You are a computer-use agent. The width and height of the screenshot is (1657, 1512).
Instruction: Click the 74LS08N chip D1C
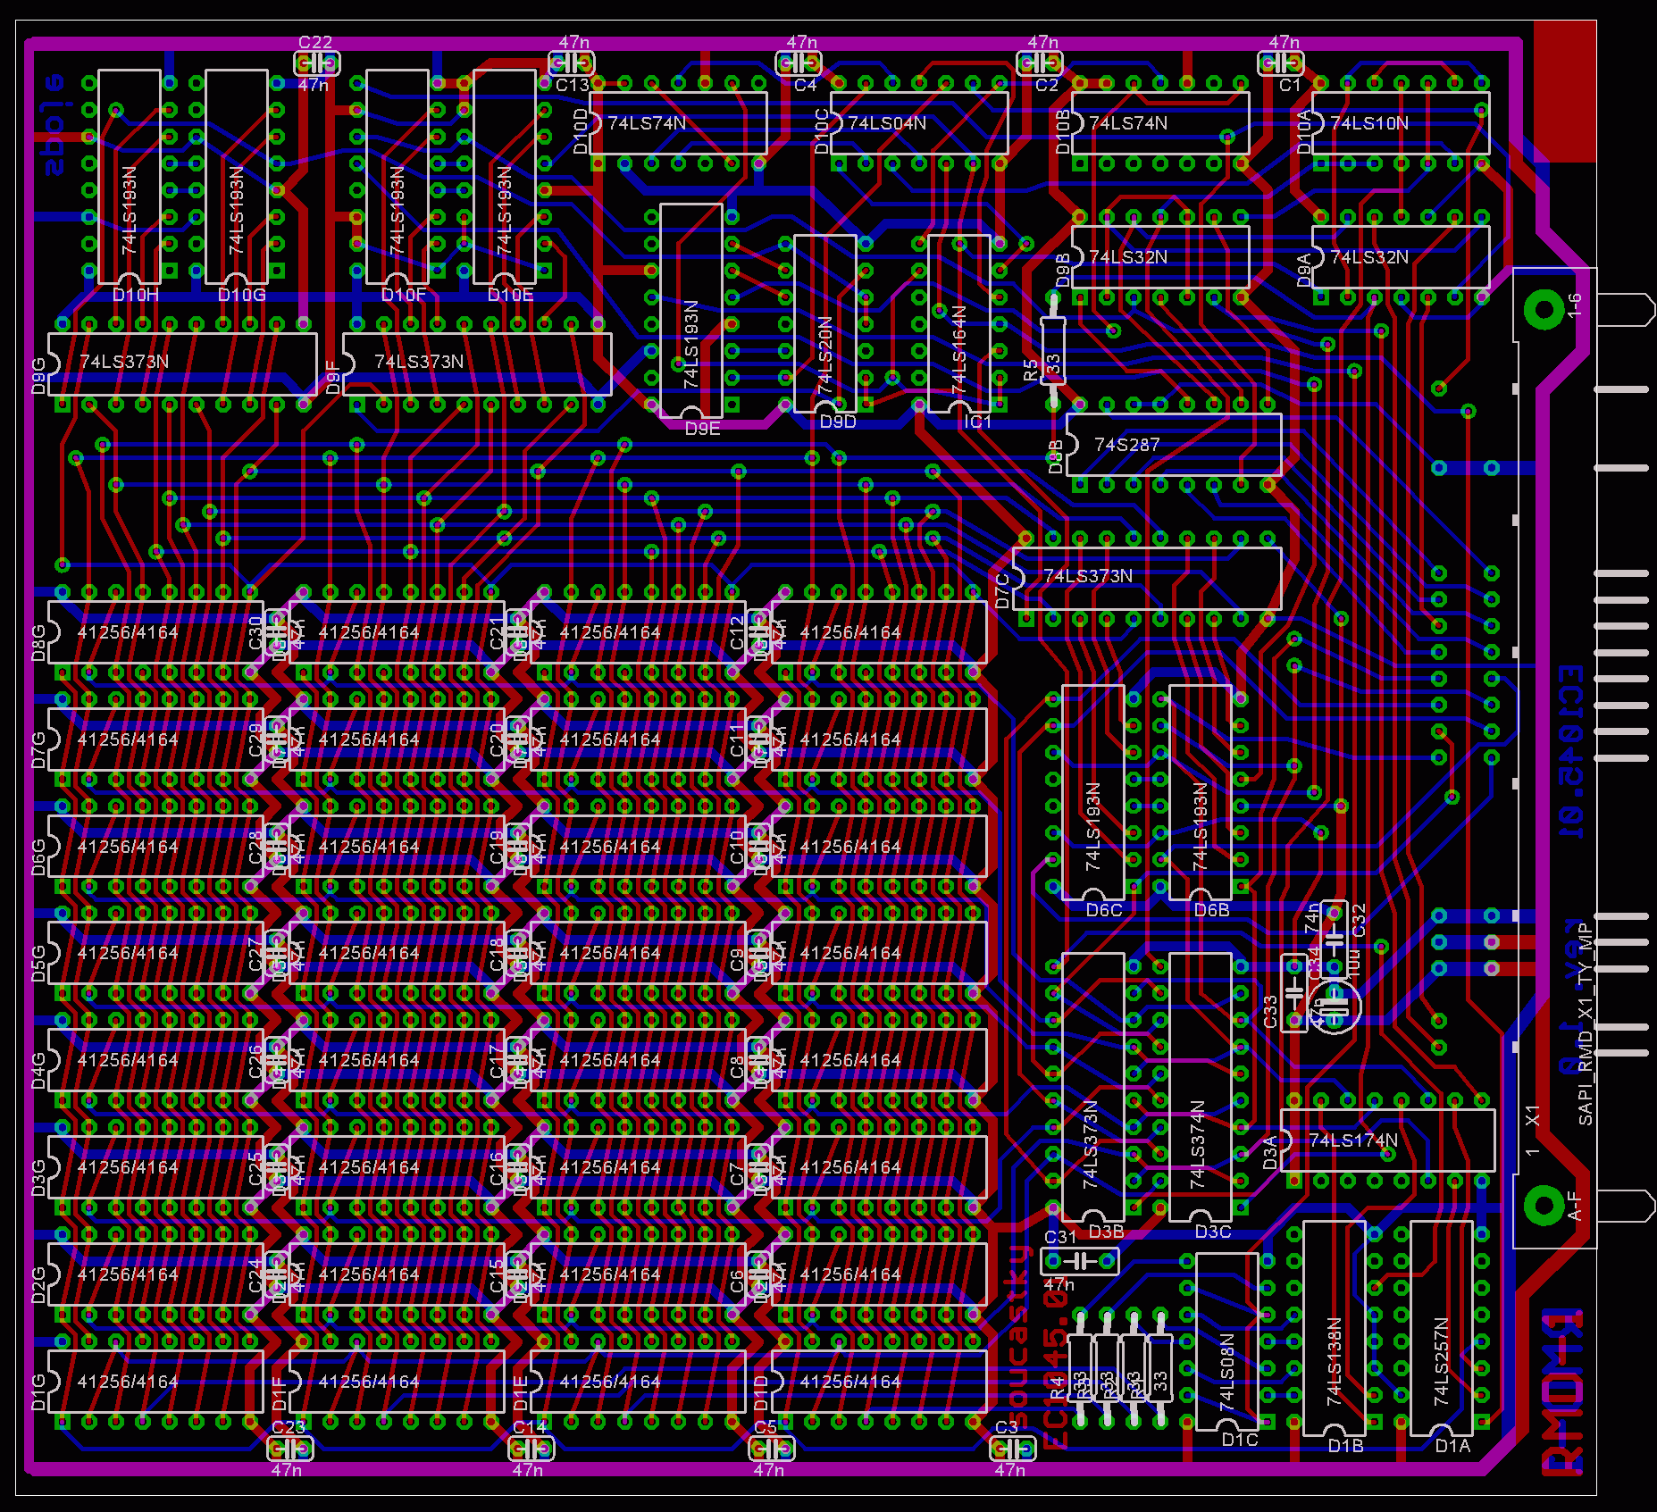tap(1226, 1341)
